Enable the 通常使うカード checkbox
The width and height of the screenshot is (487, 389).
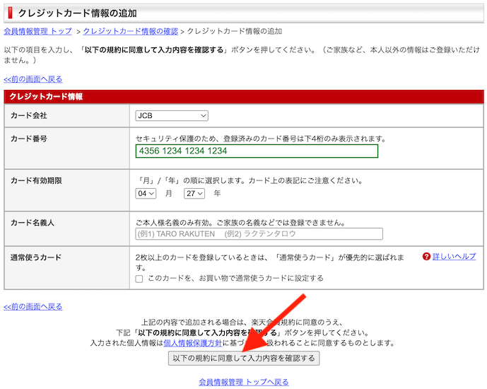[x=139, y=279]
